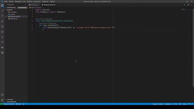Expand the Open Editors section
194x109 pixels.
click(12, 8)
